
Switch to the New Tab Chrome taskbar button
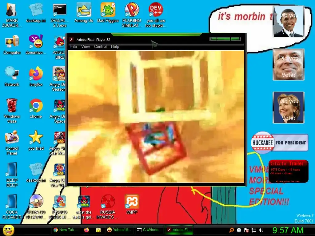pos(66,230)
